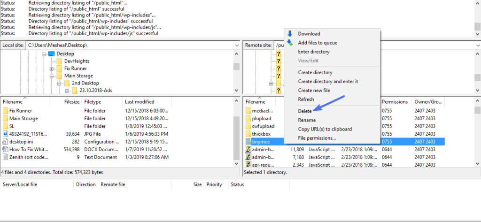Viewport: 481px width, 222px height.
Task: Click the Download arrow icon in context menu
Action: [290, 34]
